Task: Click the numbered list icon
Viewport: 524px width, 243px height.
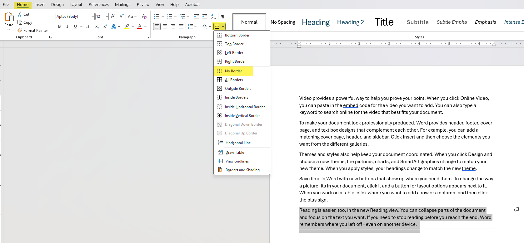Action: (170, 17)
